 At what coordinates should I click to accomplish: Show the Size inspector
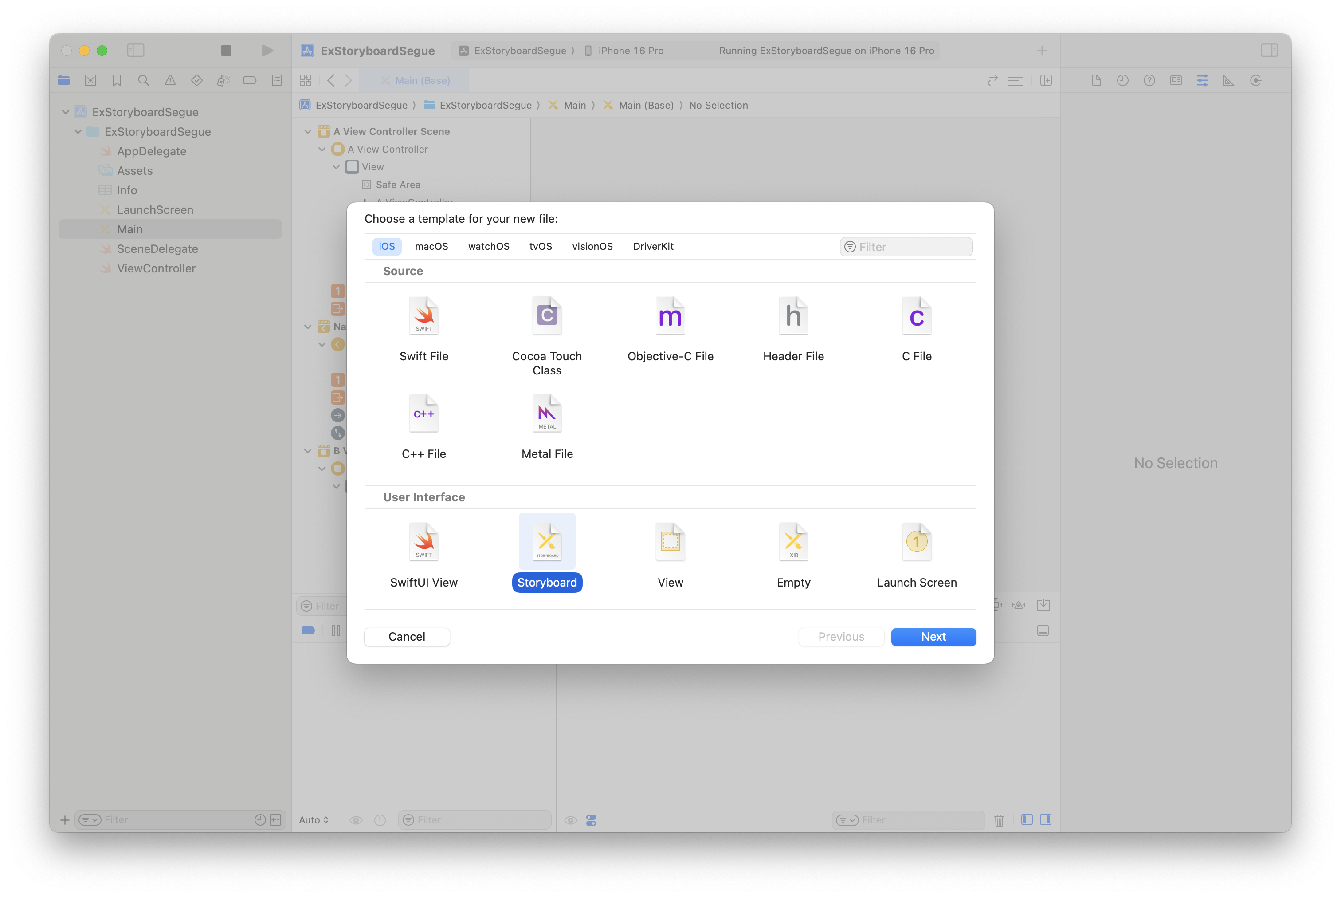tap(1229, 81)
